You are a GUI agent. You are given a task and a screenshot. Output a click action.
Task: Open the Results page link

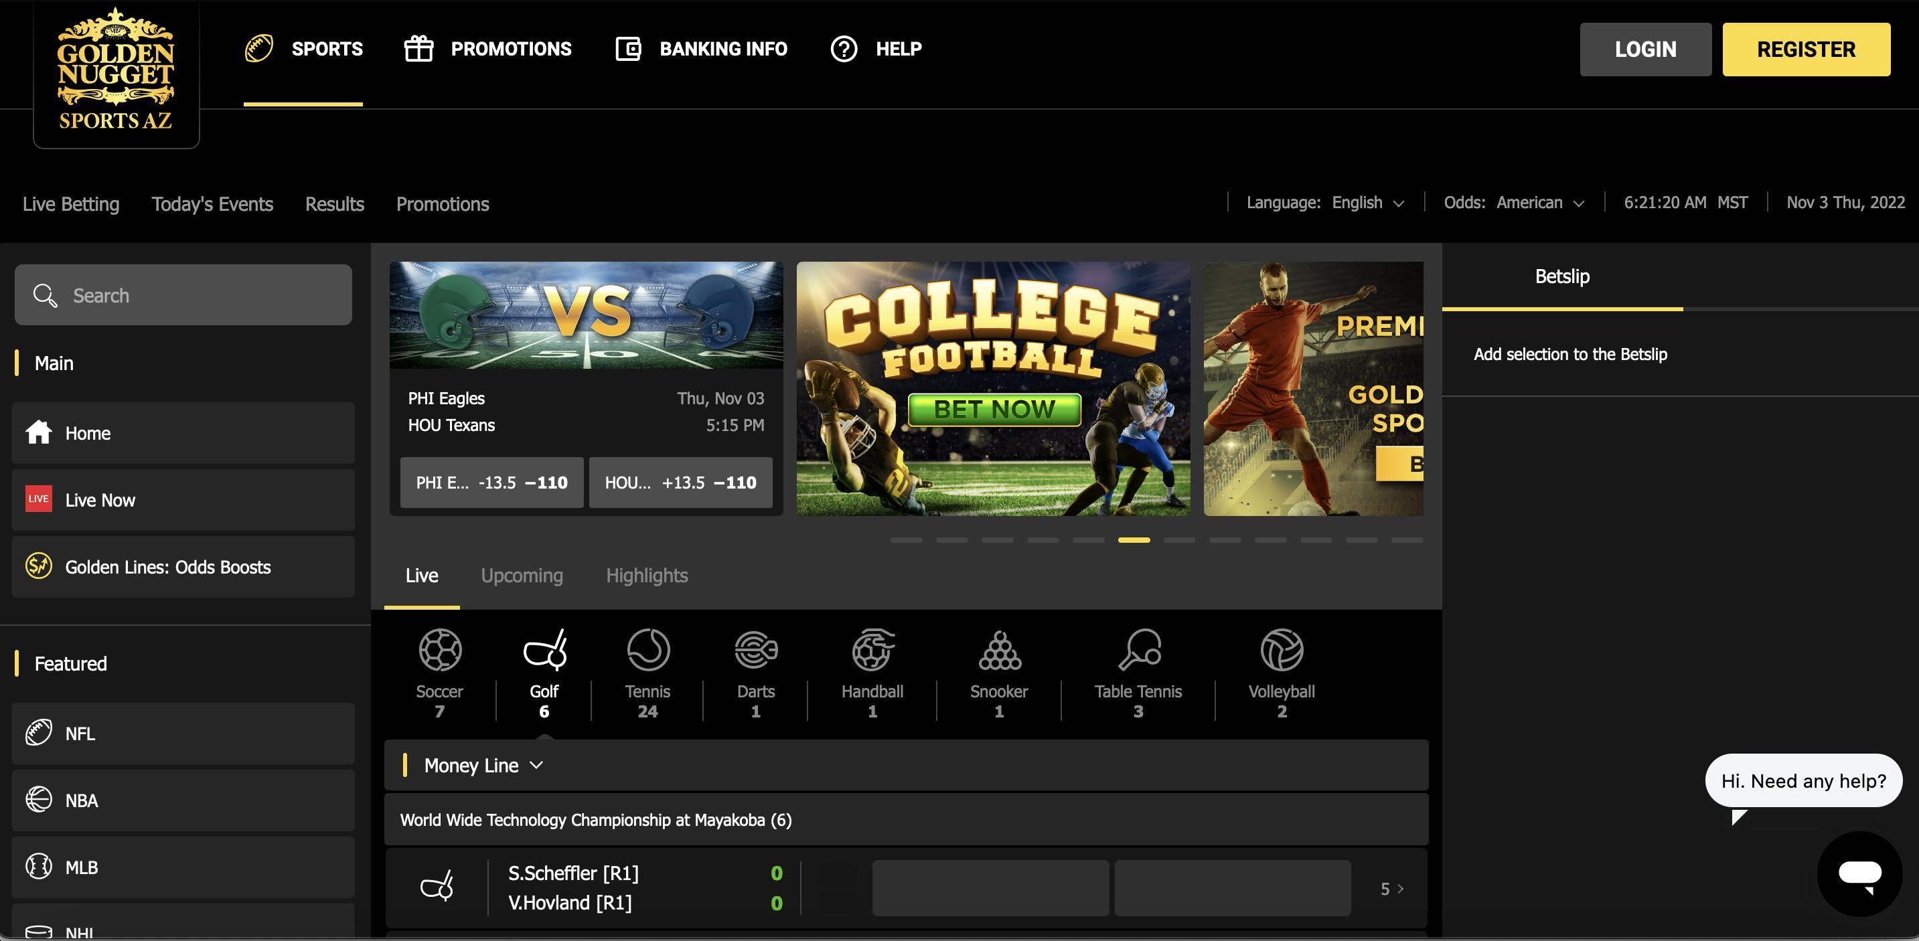click(333, 204)
